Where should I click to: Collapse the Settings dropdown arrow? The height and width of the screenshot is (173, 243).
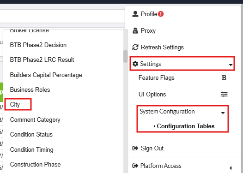coord(231,65)
